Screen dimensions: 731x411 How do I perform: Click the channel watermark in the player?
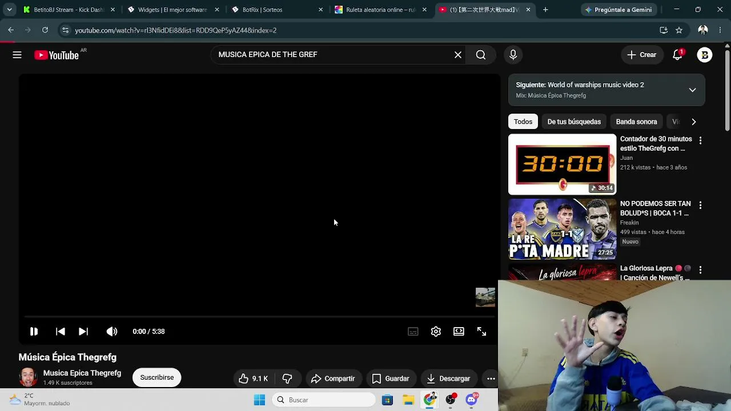tap(485, 297)
